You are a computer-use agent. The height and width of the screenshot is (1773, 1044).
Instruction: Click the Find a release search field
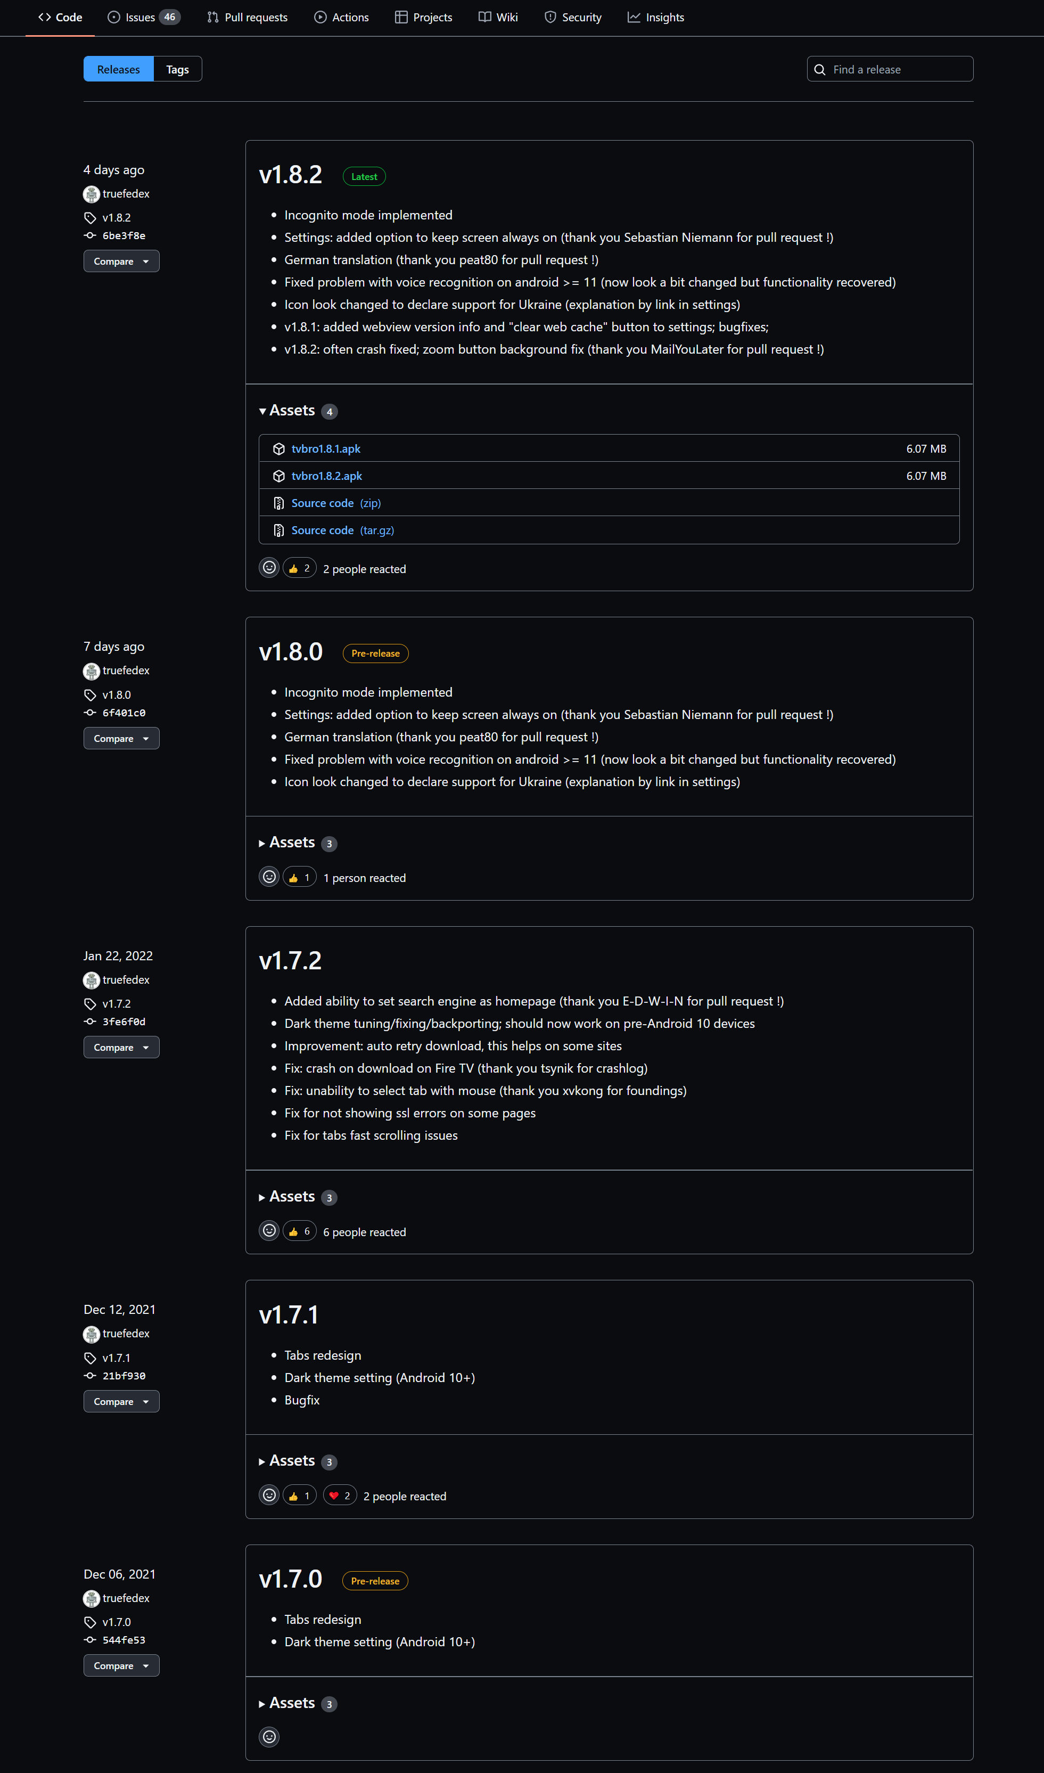[889, 68]
